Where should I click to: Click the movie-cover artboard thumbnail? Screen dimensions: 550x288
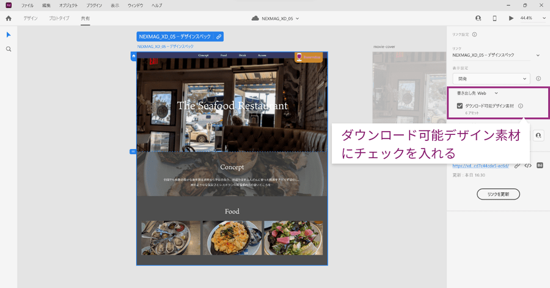pyautogui.click(x=409, y=88)
